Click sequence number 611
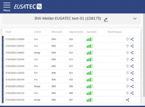 coord(71,73)
